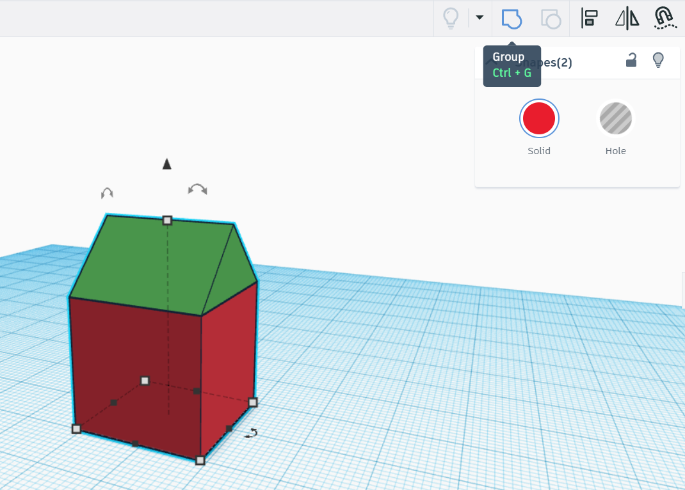Toggle the lock icon in Shapes panel

[631, 60]
